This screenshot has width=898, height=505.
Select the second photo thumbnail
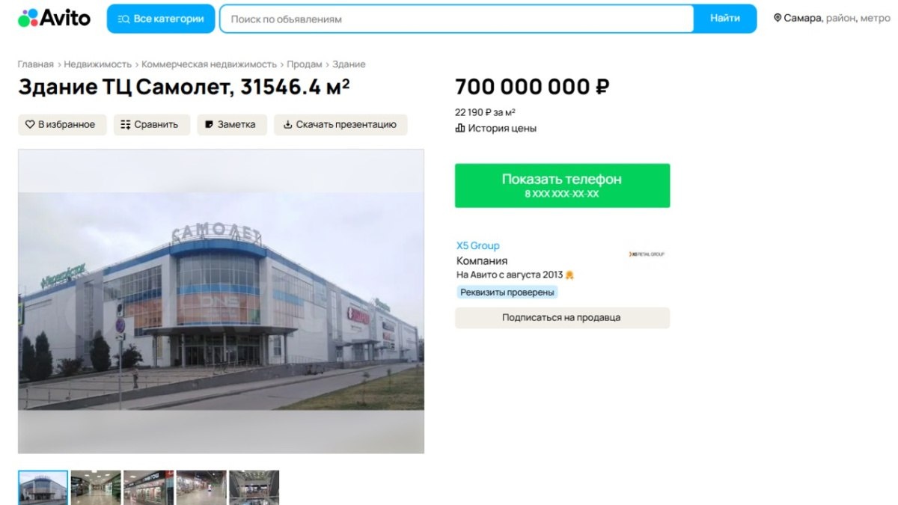(96, 487)
